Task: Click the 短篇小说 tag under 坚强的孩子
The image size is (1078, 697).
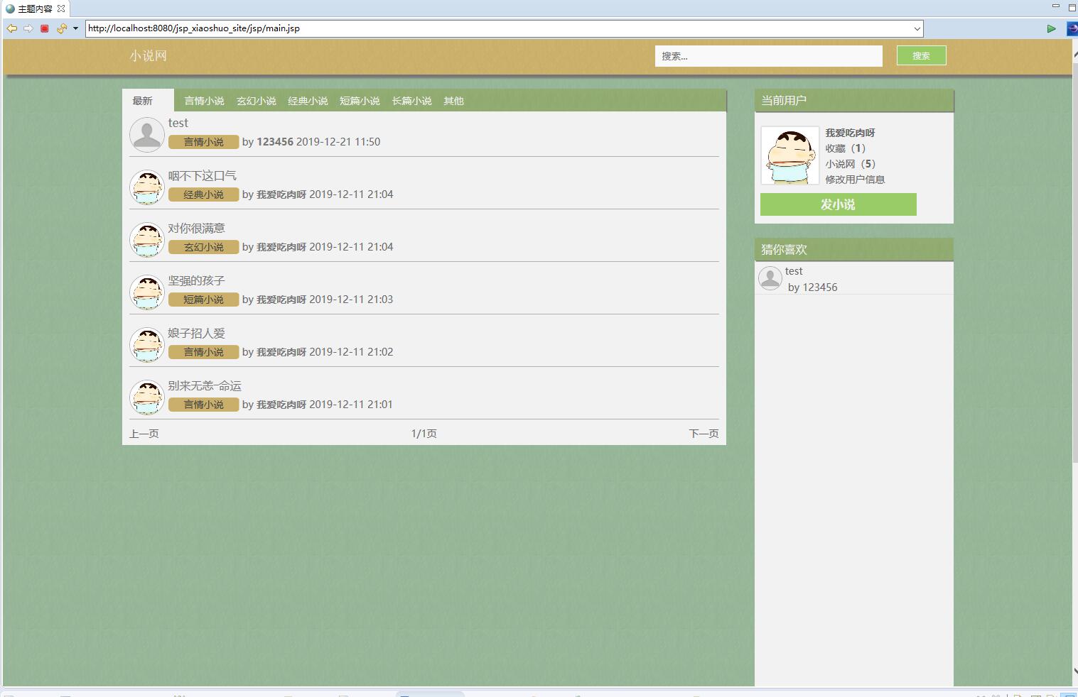Action: pyautogui.click(x=203, y=300)
